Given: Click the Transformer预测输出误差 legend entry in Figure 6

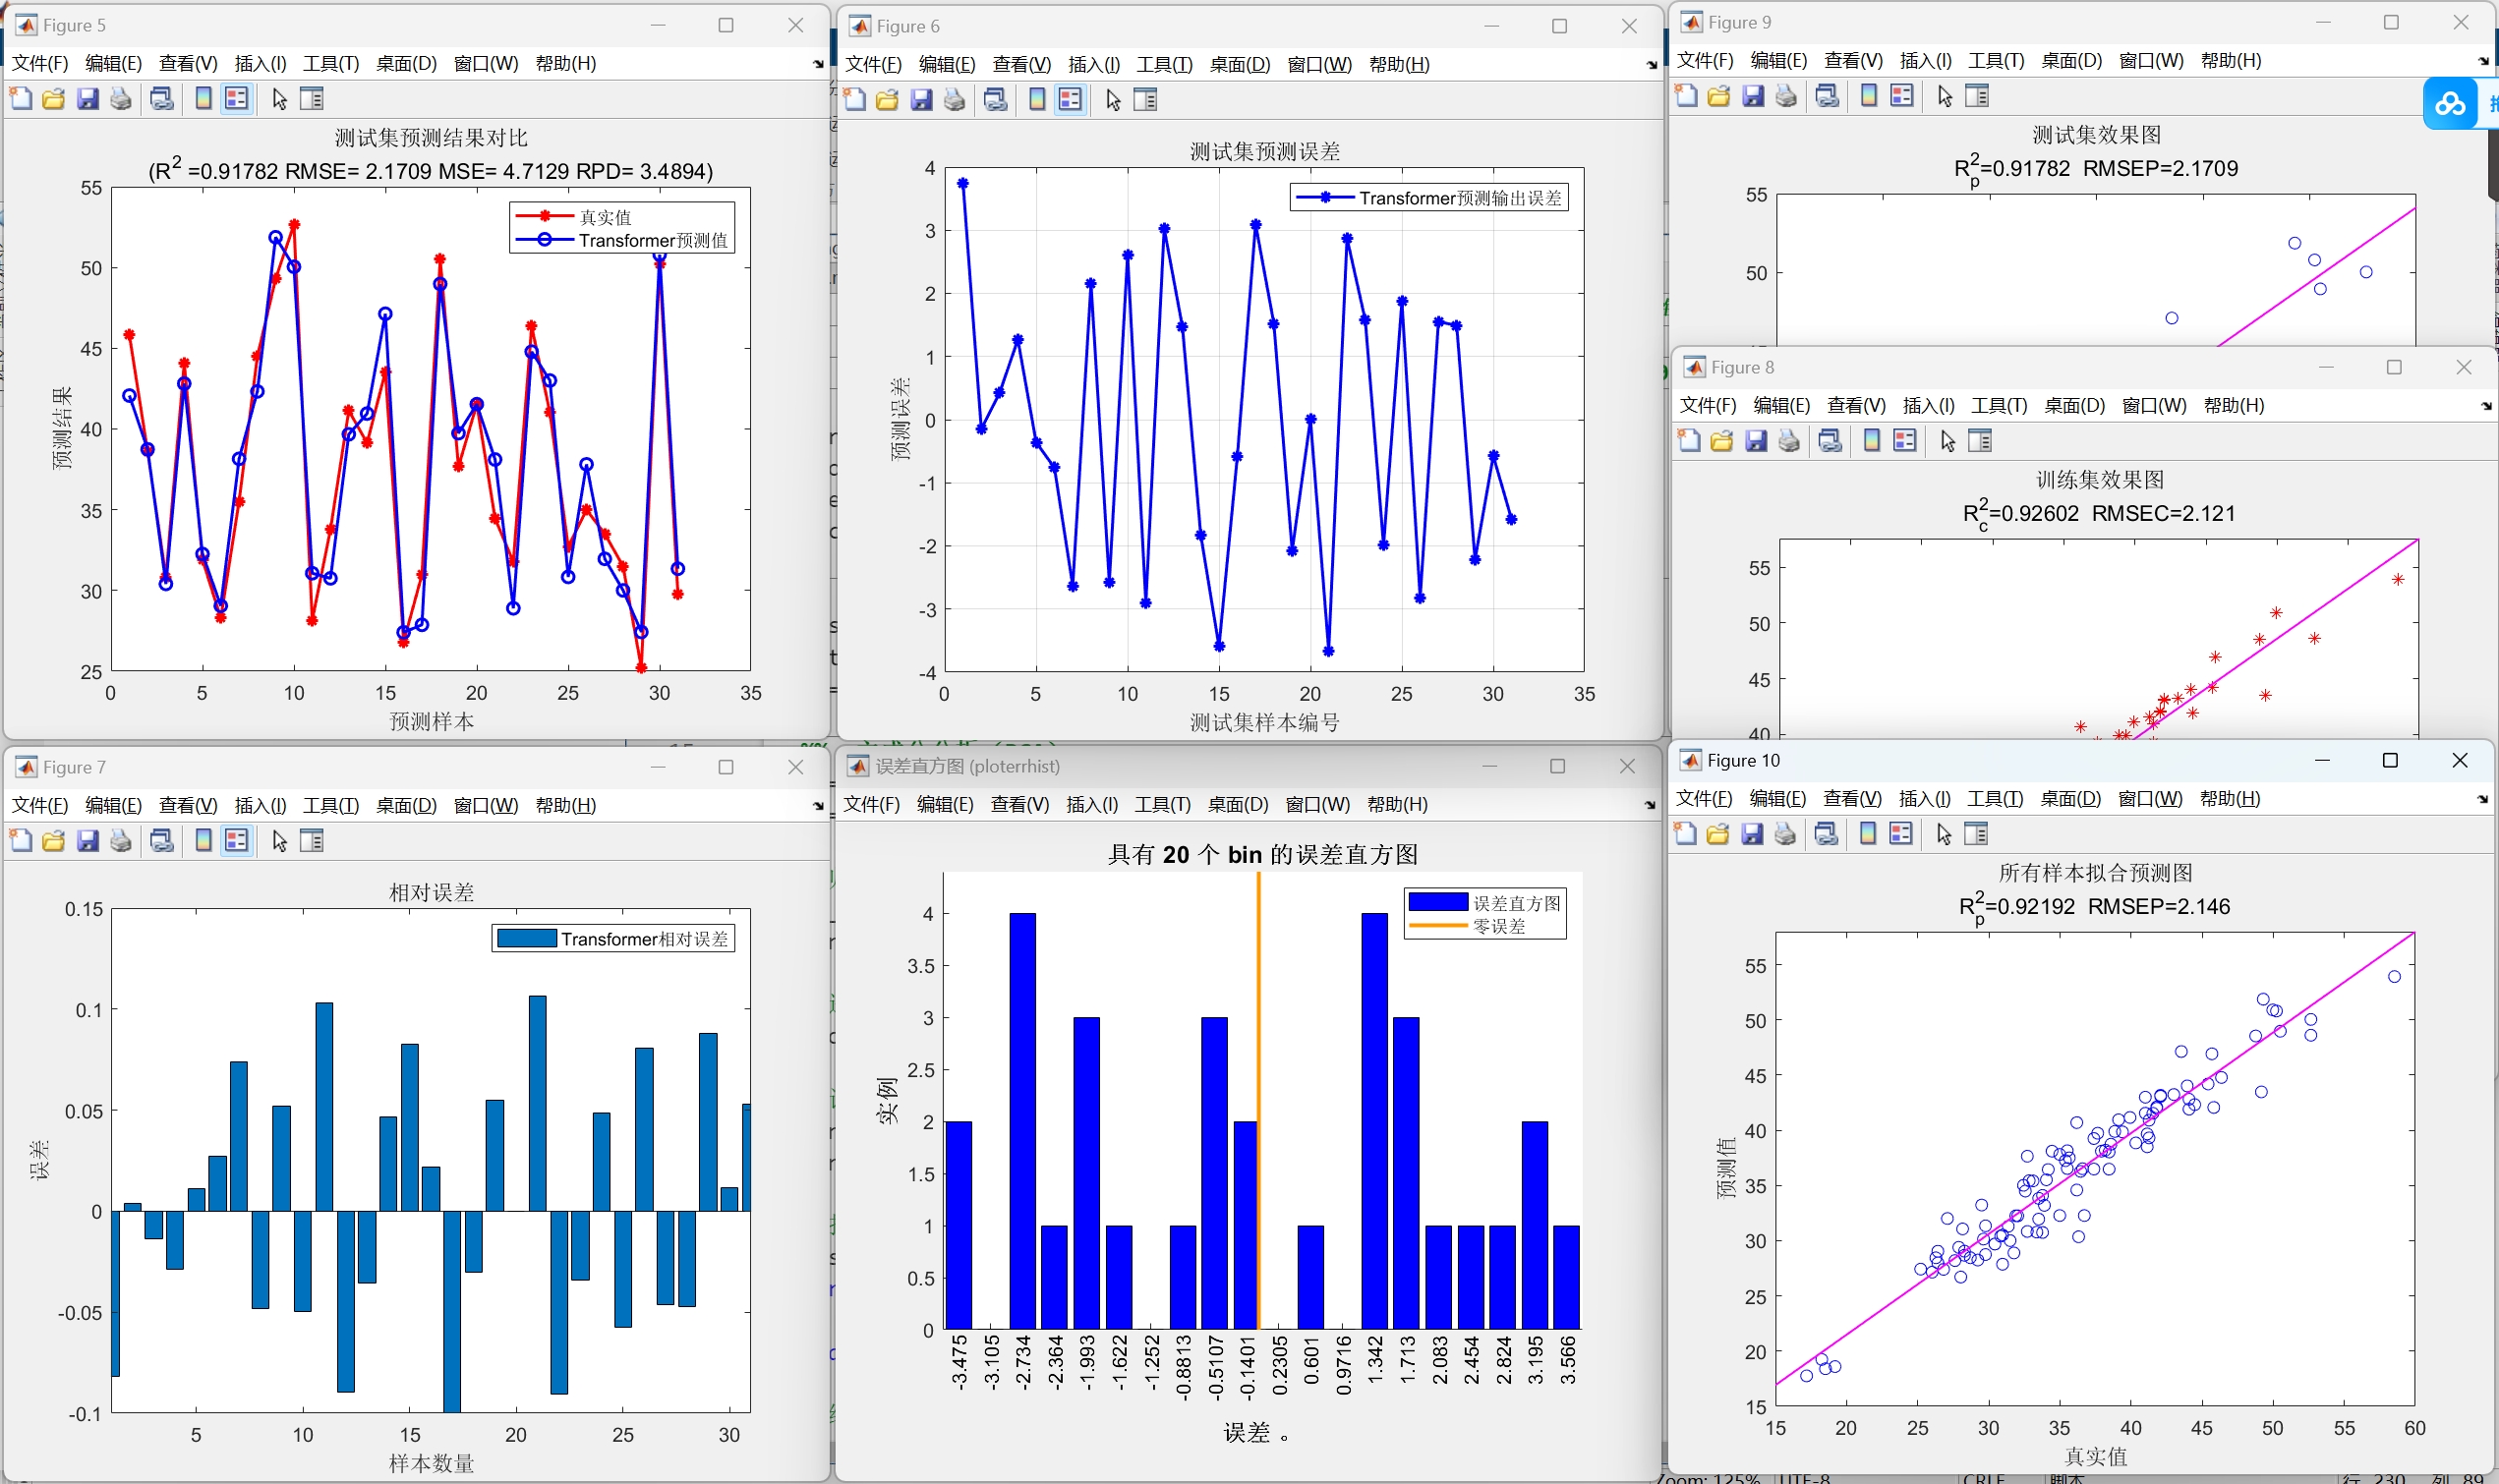Looking at the screenshot, I should [1459, 198].
